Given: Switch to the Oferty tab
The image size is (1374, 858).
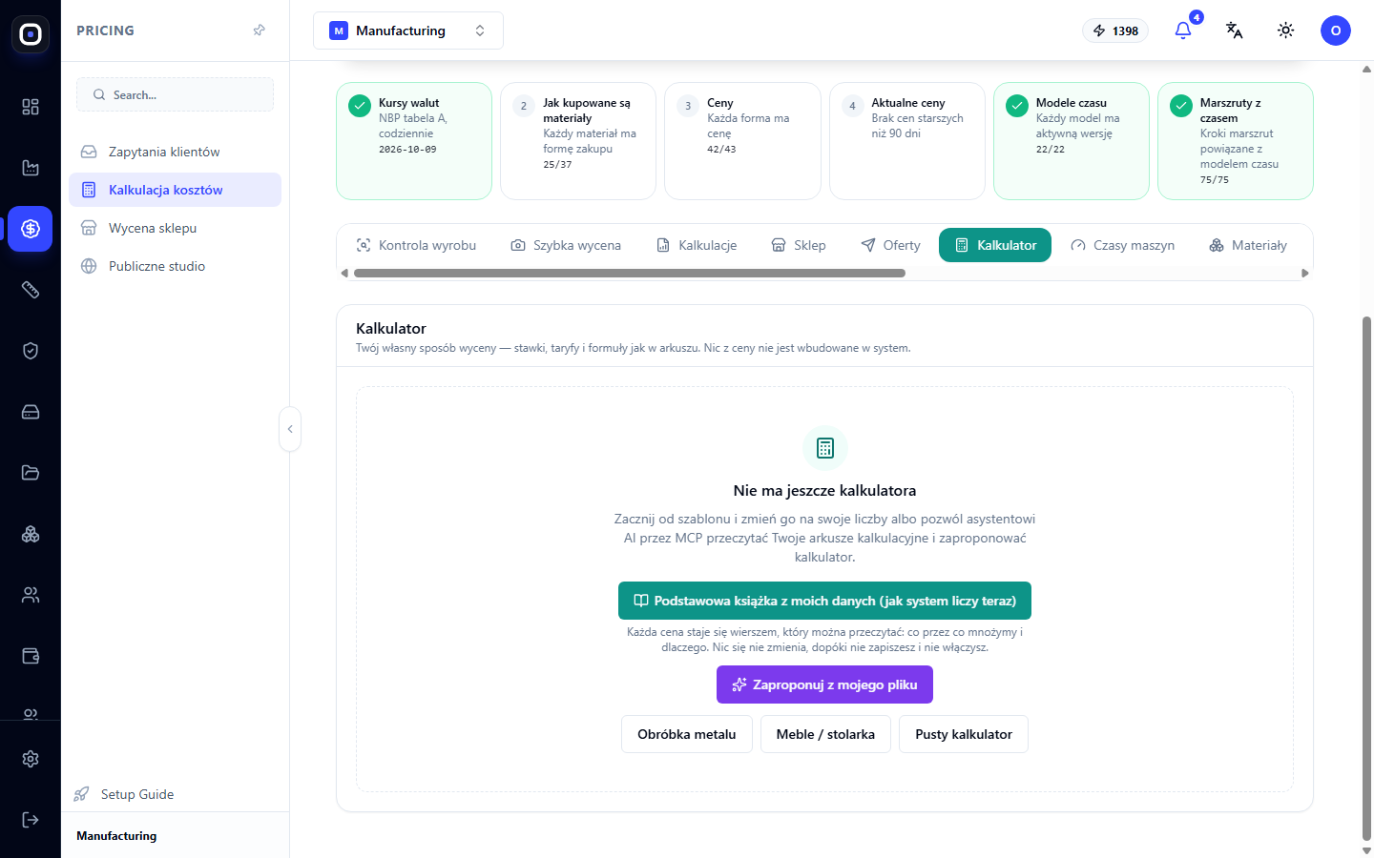Looking at the screenshot, I should pyautogui.click(x=890, y=245).
